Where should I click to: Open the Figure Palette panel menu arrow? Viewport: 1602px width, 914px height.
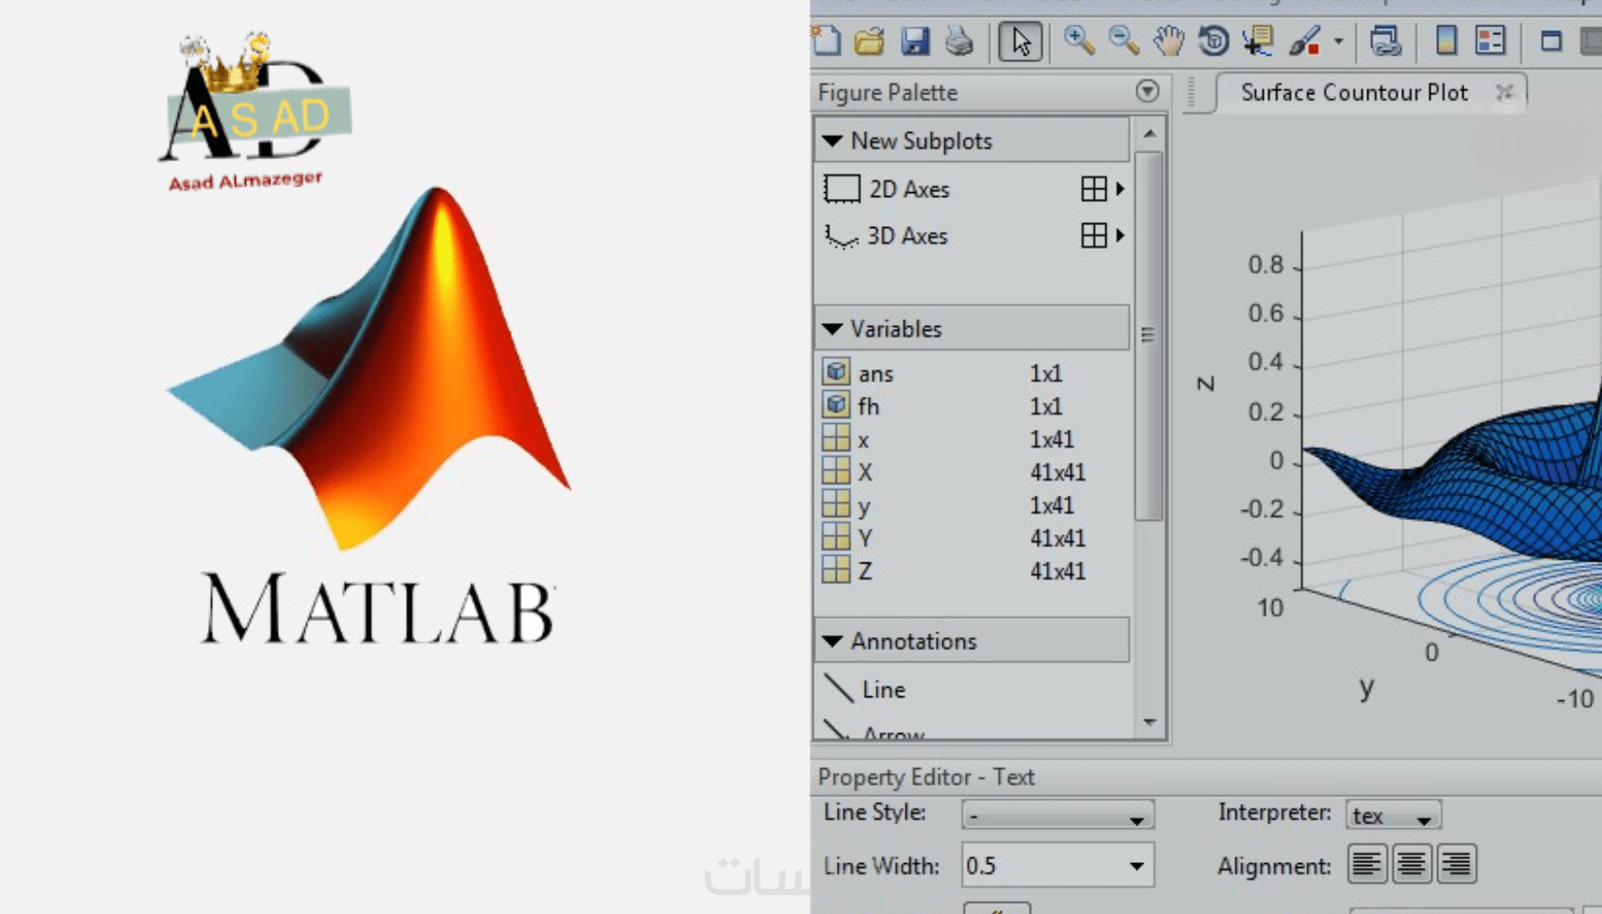click(x=1147, y=91)
